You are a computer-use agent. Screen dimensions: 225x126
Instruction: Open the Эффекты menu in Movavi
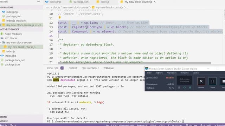coord(159,73)
